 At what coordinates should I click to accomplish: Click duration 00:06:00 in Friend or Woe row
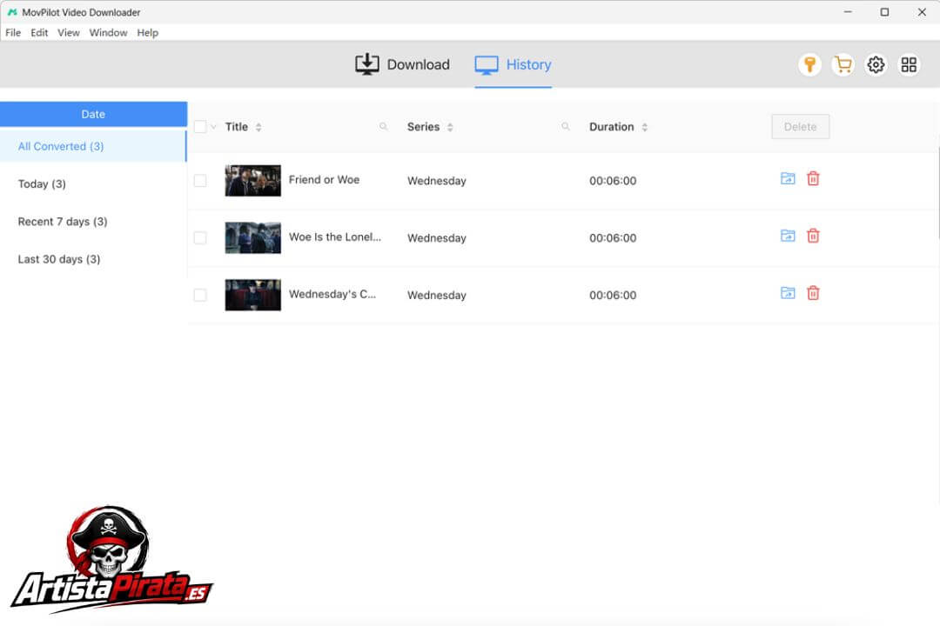pyautogui.click(x=613, y=181)
